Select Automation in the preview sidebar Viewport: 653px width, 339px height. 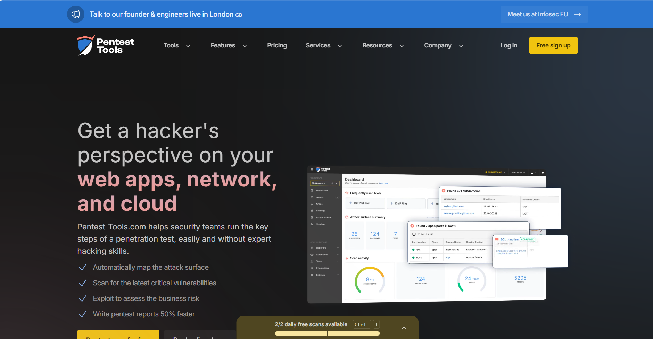(x=324, y=255)
